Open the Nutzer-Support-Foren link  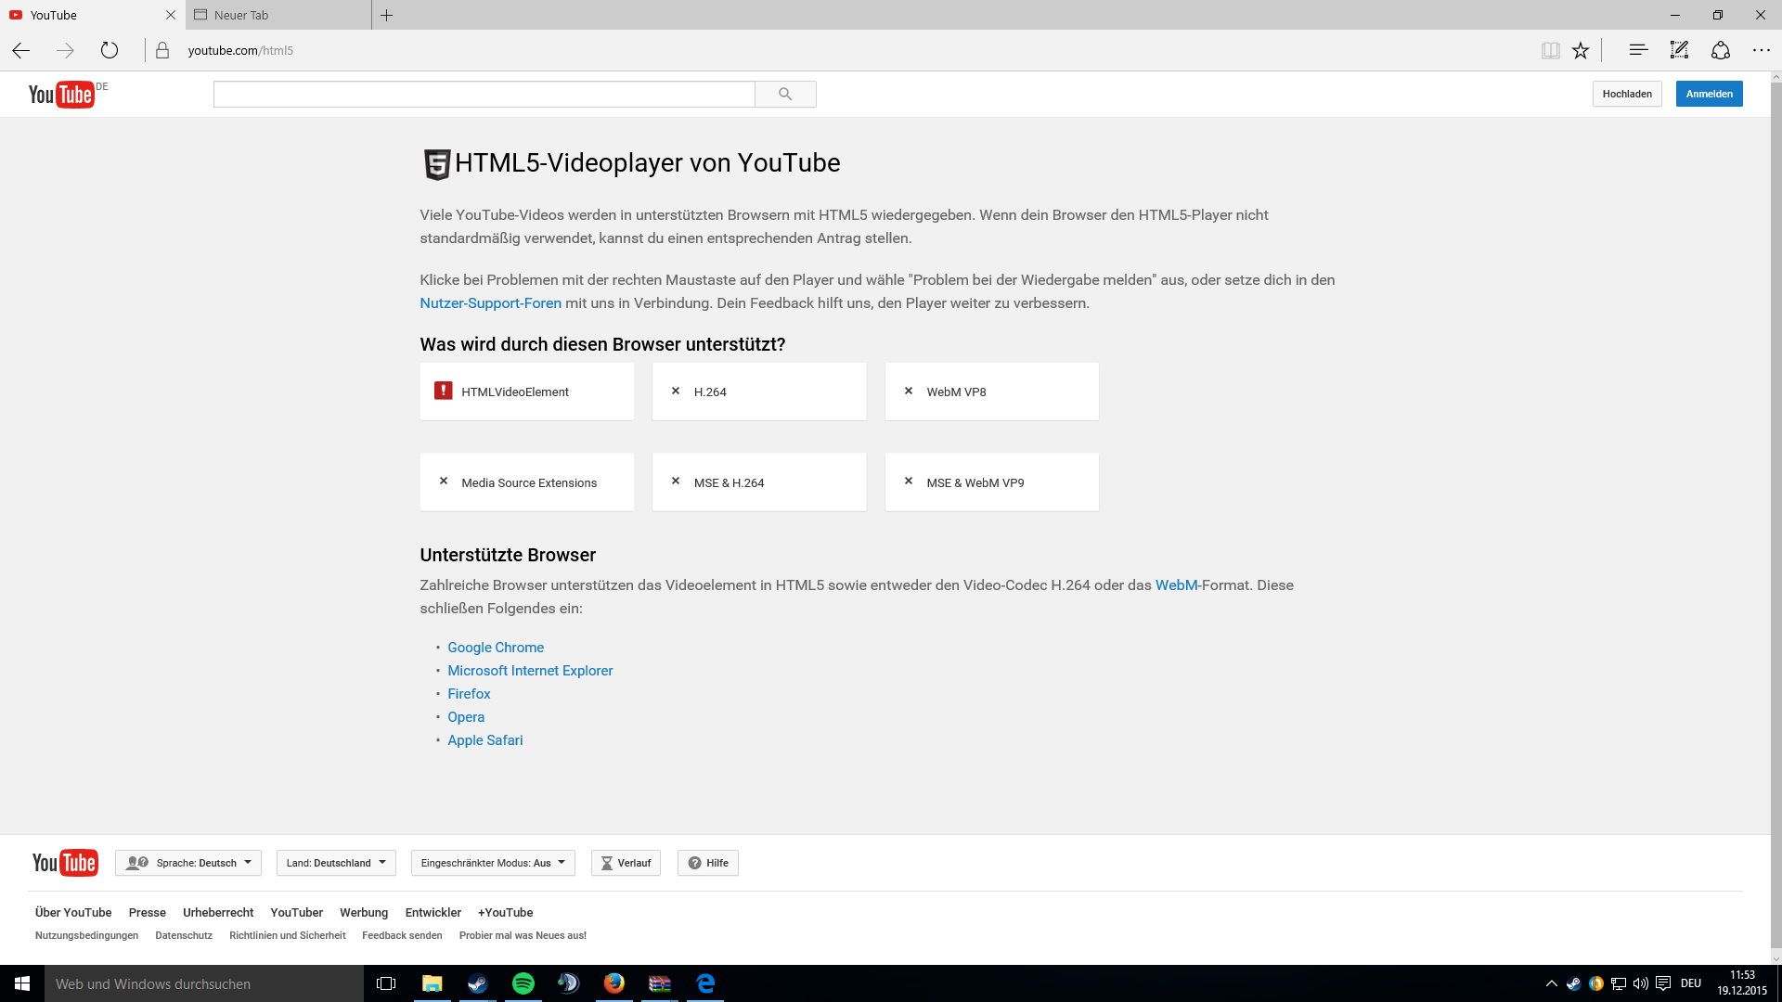490,303
